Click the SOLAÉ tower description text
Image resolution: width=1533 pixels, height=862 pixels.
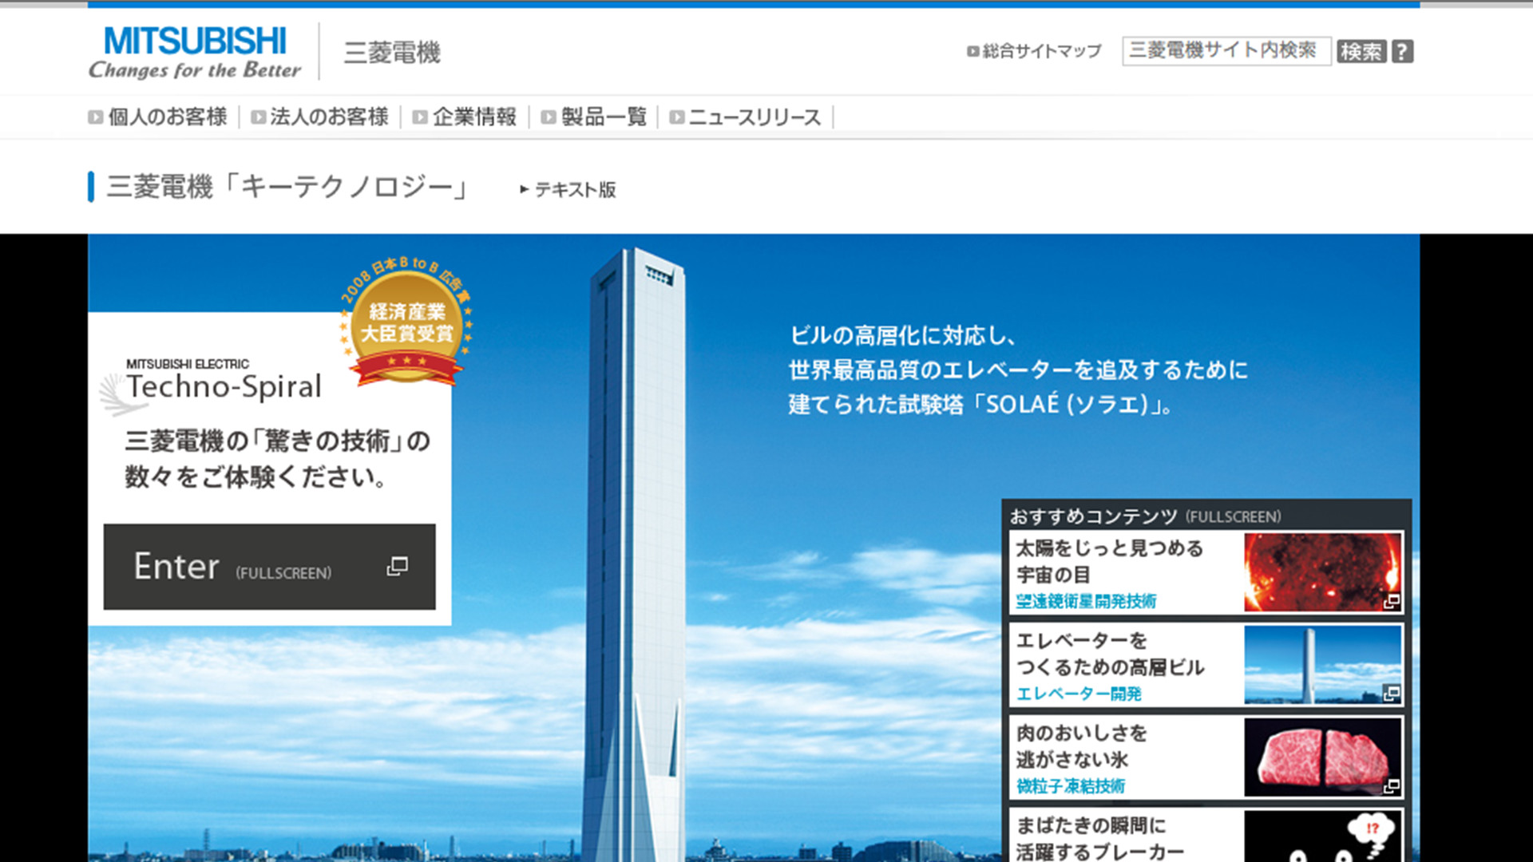click(x=1018, y=370)
